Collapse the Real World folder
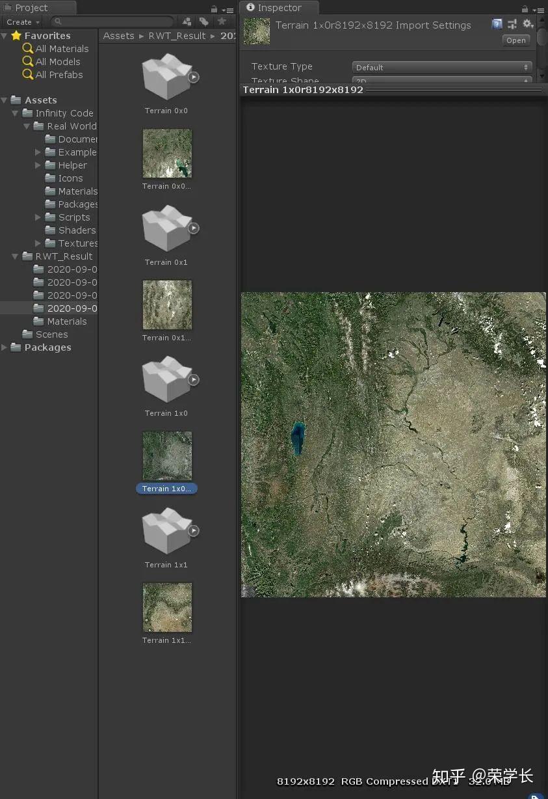Image resolution: width=548 pixels, height=799 pixels. click(26, 126)
